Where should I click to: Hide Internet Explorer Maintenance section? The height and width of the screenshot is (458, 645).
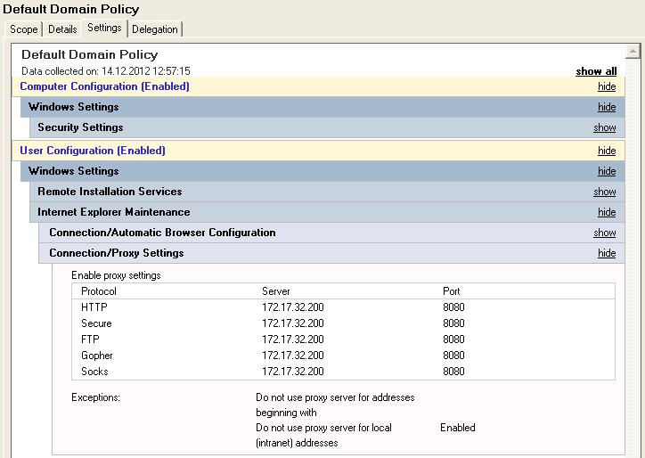[x=607, y=212]
